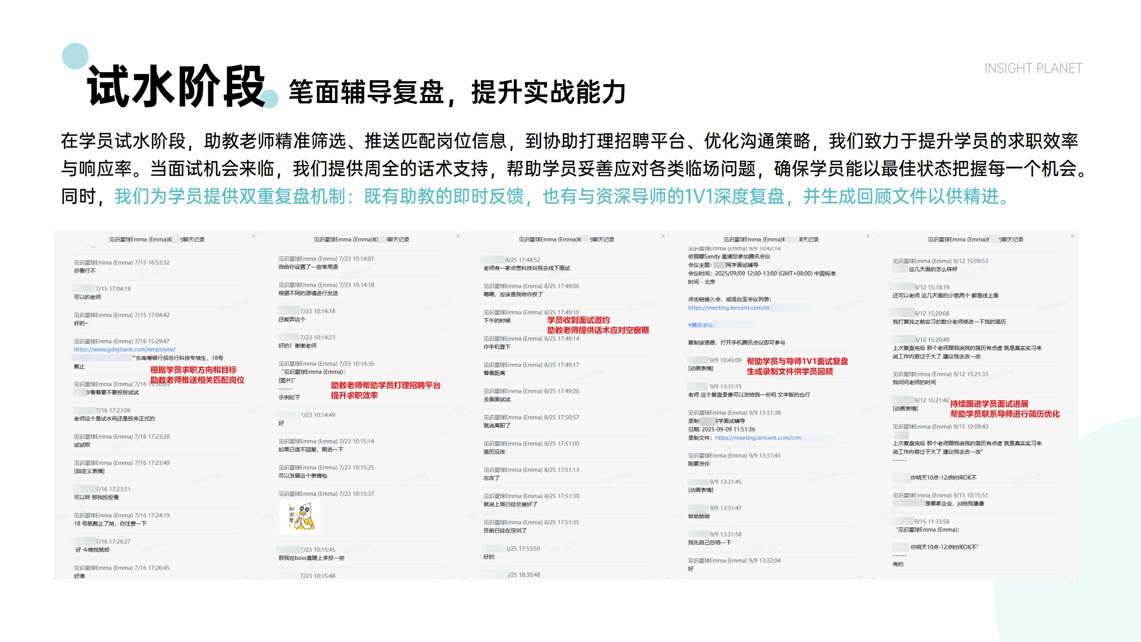Open the meeting.tencent.com/crm recording file link
The height and width of the screenshot is (642, 1141).
click(758, 438)
